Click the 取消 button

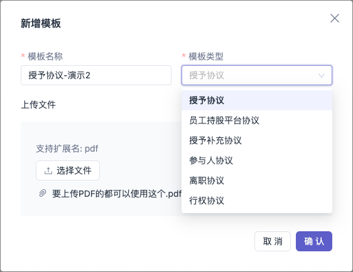[273, 241]
